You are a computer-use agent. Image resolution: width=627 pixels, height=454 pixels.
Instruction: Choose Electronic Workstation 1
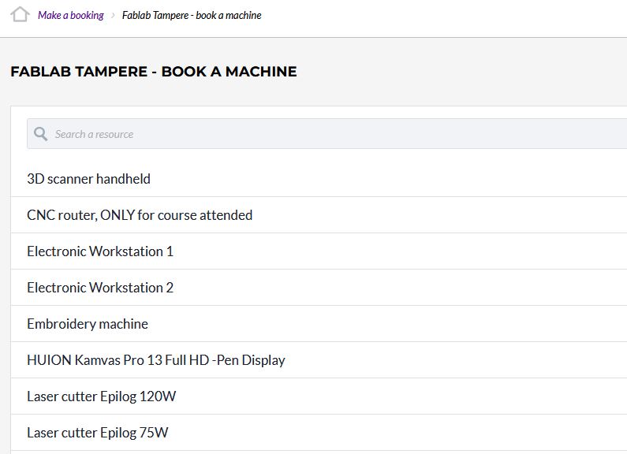click(x=100, y=251)
